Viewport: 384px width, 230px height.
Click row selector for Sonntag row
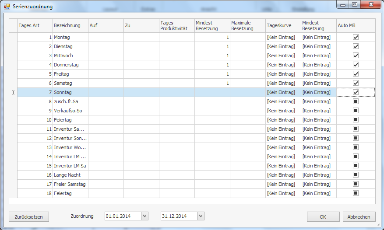(x=13, y=92)
